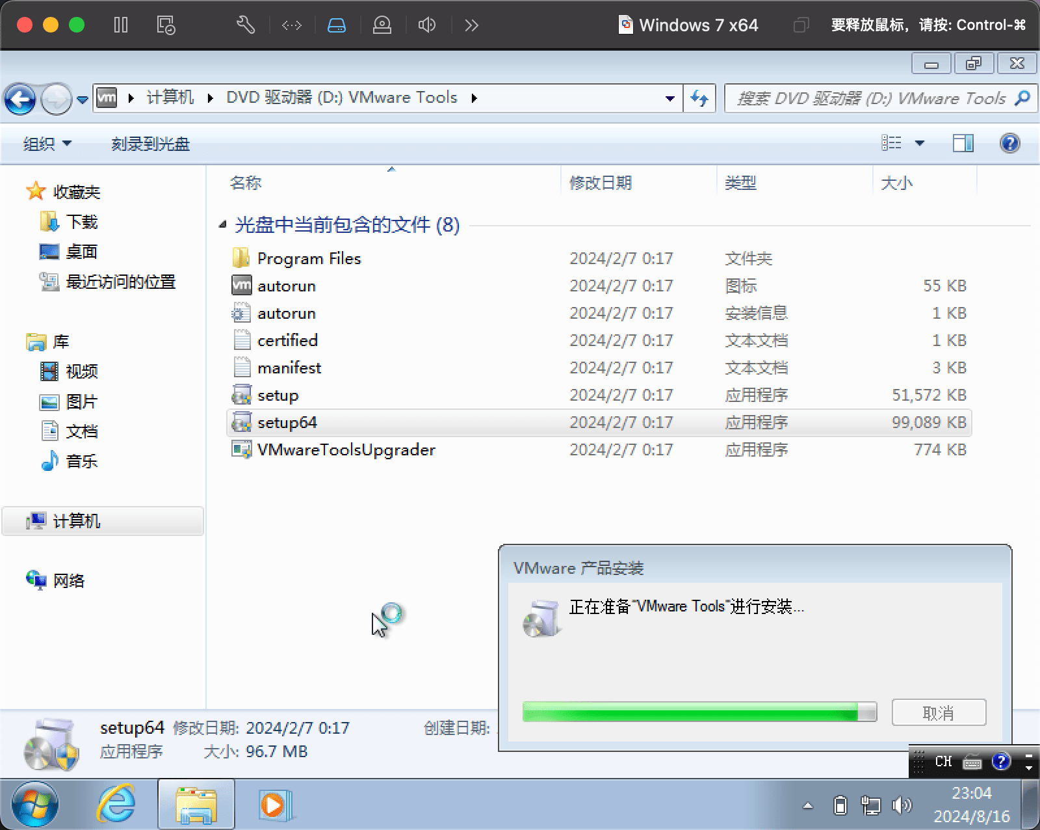Click Windows Explorer taskbar button
Screen dimensions: 1040x830
tap(196, 805)
